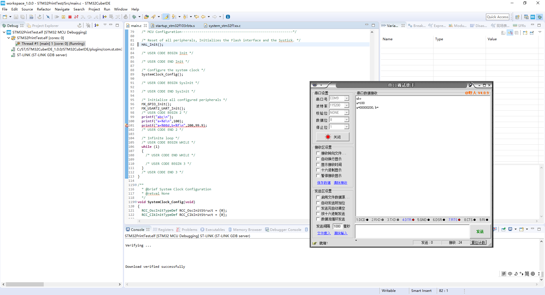Click the Skip All Breakpoints icon
This screenshot has width=545, height=295.
click(48, 17)
